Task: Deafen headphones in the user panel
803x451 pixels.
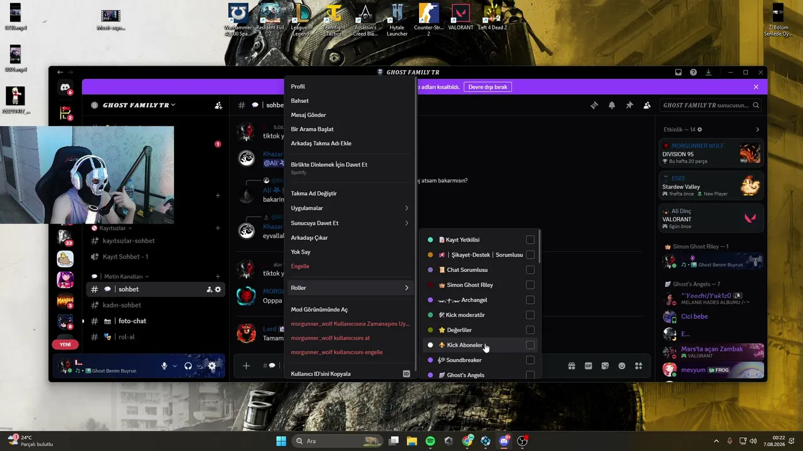Action: (188, 366)
